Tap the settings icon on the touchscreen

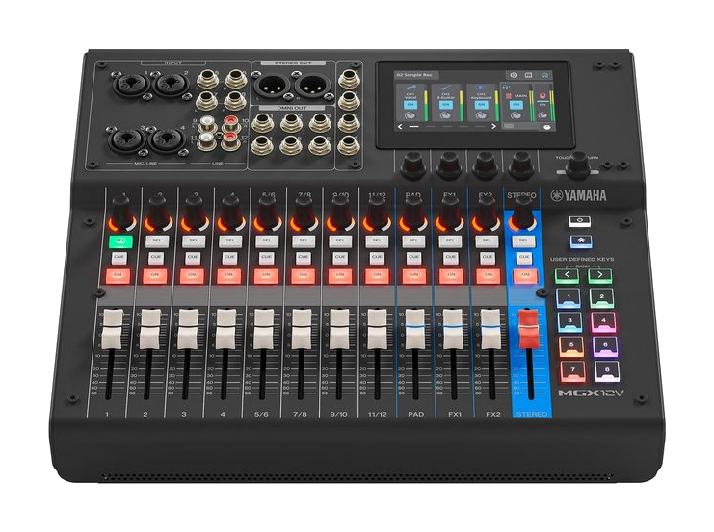[x=514, y=75]
